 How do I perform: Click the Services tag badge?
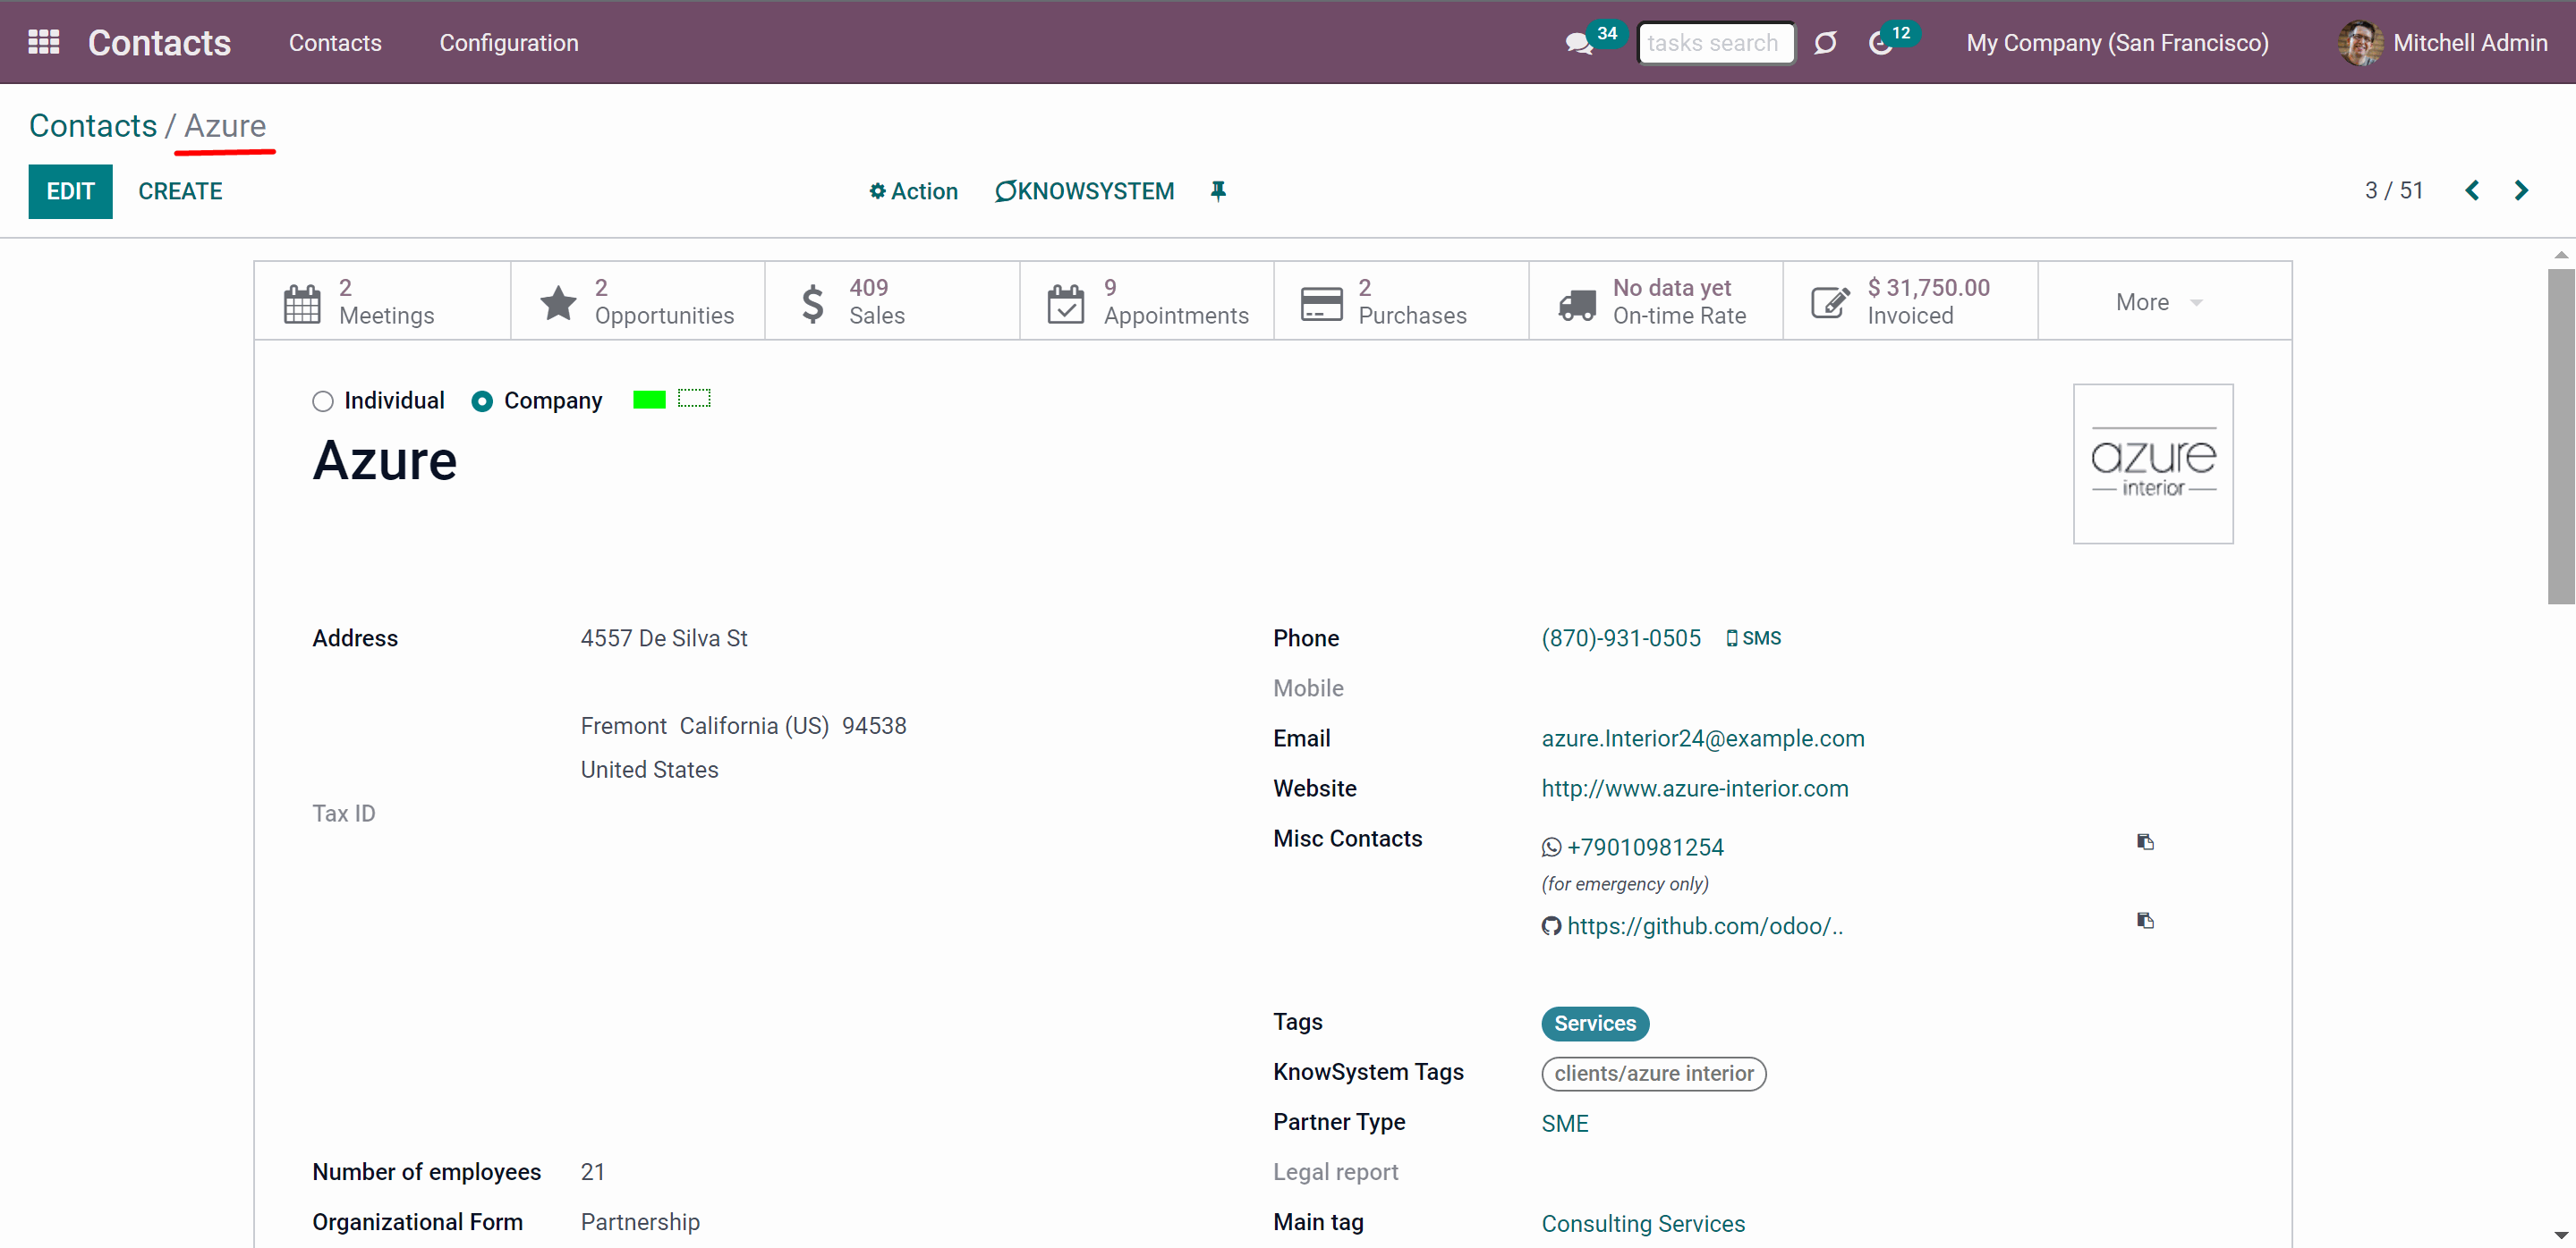pos(1595,1025)
